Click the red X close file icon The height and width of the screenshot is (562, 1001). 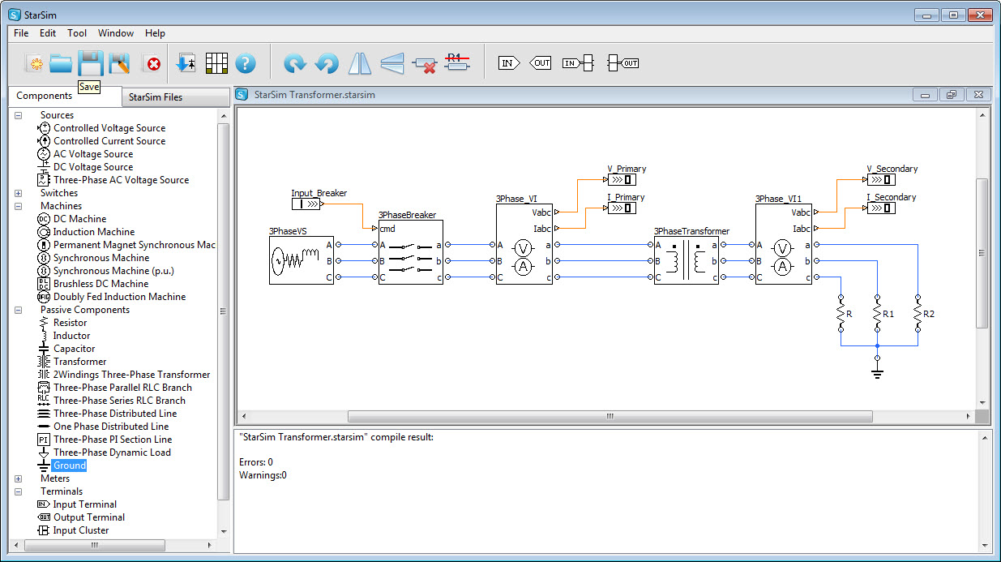152,63
